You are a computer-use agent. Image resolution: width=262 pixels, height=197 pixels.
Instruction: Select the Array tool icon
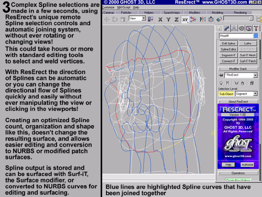pyautogui.click(x=211, y=19)
